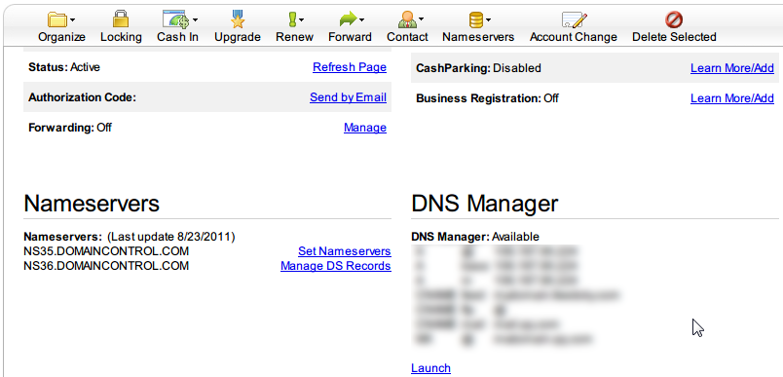Click the Refresh Page link
Image resolution: width=783 pixels, height=377 pixels.
click(x=350, y=67)
